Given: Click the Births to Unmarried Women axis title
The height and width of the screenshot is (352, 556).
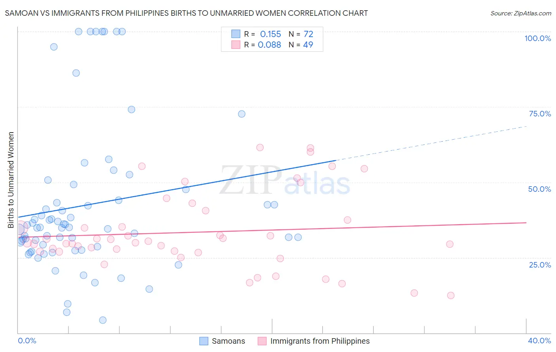Looking at the screenshot, I should 11,180.
